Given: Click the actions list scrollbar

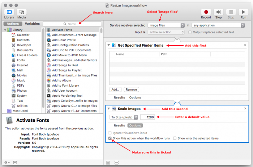Looking at the screenshot, I should tap(101, 30).
